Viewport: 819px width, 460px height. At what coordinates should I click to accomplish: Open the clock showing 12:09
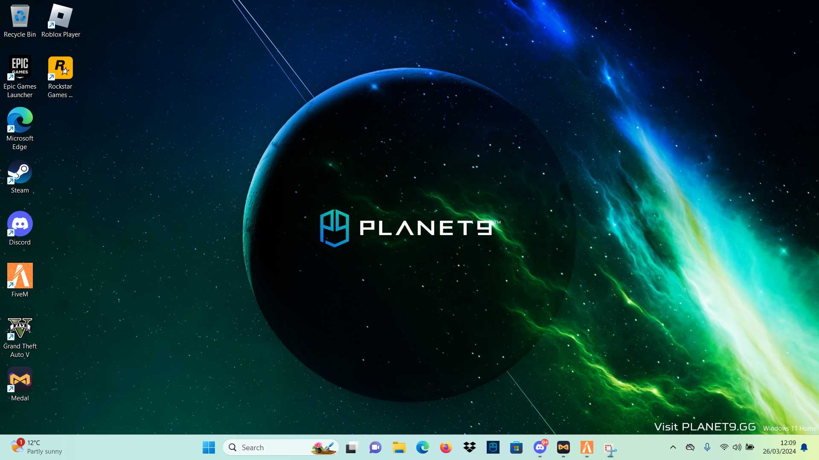pos(779,447)
